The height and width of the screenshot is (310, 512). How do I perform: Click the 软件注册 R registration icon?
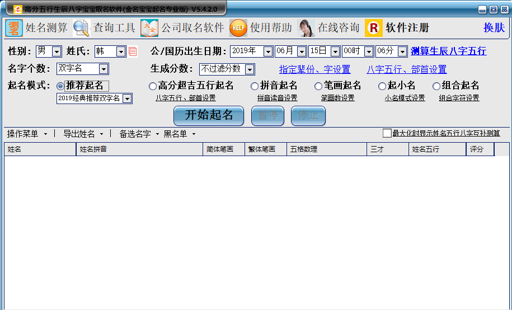pyautogui.click(x=374, y=28)
